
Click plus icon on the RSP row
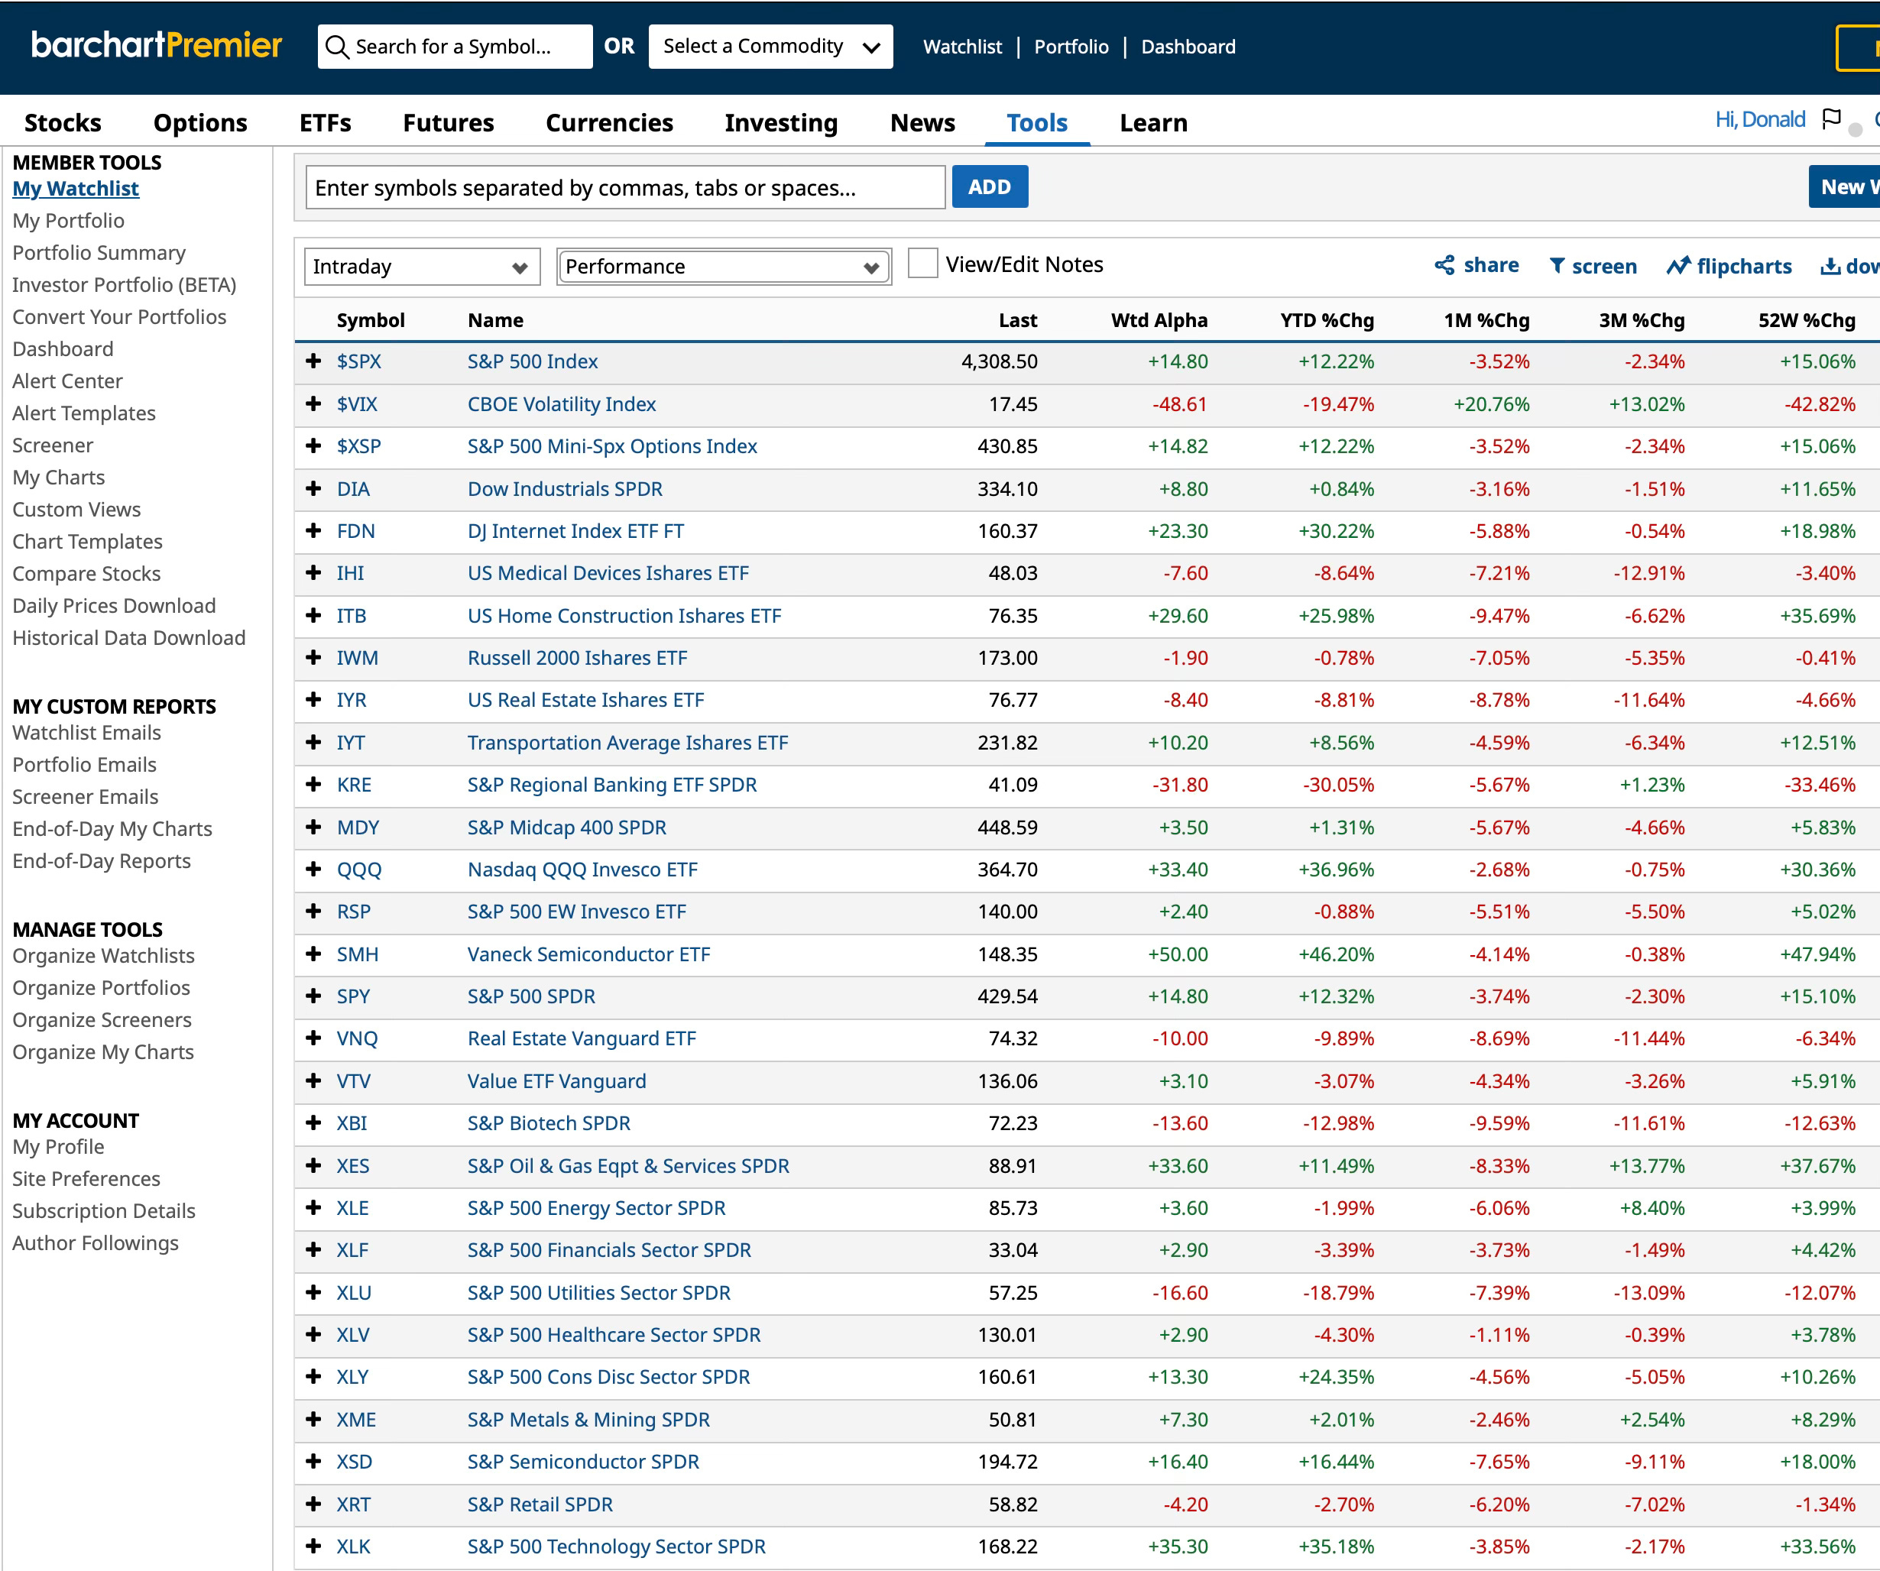point(313,912)
